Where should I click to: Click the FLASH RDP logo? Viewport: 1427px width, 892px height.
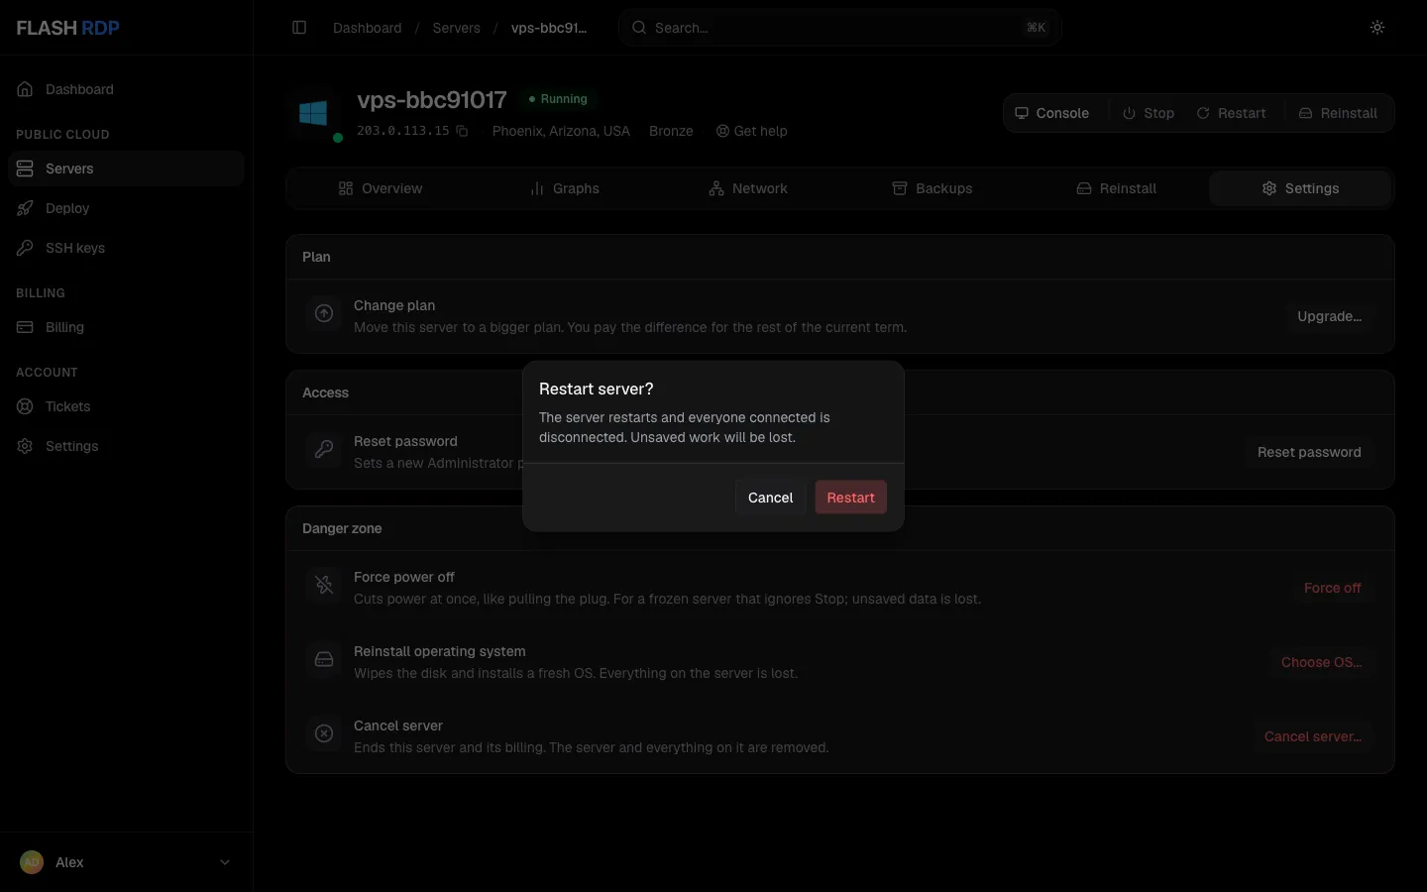click(67, 28)
